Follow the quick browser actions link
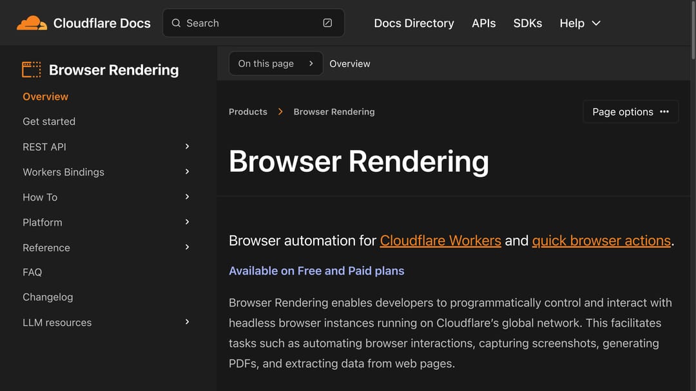696x391 pixels. coord(601,241)
